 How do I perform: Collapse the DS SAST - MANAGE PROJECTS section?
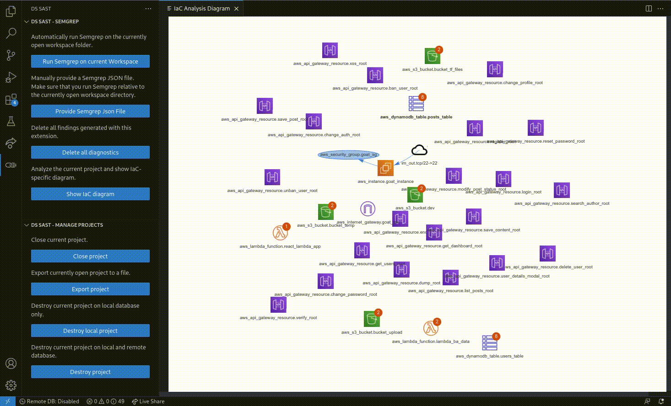click(x=67, y=225)
